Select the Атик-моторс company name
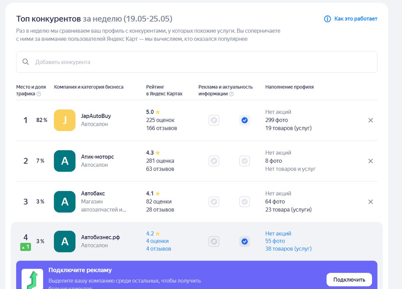The height and width of the screenshot is (289, 402). (x=98, y=156)
